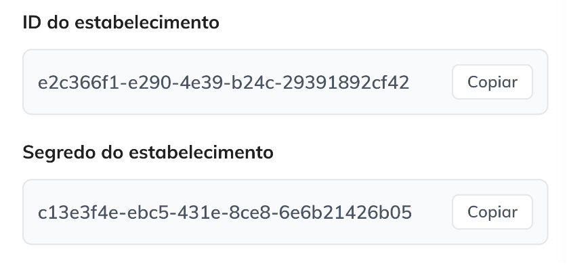Click the 'c13e3f4e' segment of the secret
The width and height of the screenshot is (569, 275).
(78, 213)
